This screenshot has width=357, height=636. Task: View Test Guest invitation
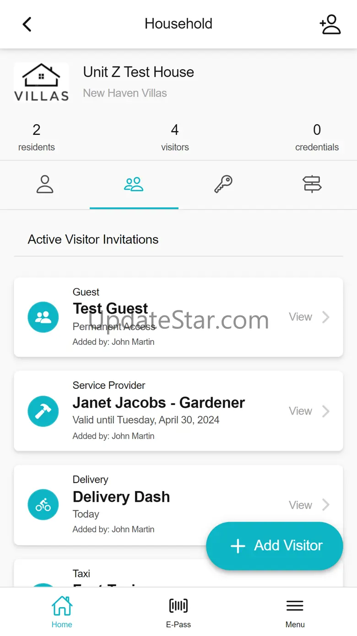300,317
